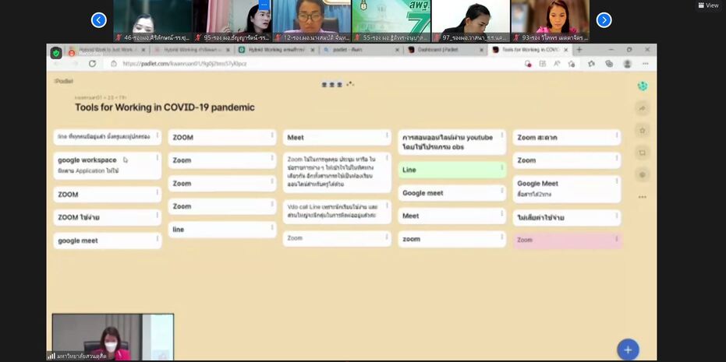The height and width of the screenshot is (362, 726).
Task: Click the ไม่เสียค่าใช้จ่าย post
Action: click(x=567, y=217)
